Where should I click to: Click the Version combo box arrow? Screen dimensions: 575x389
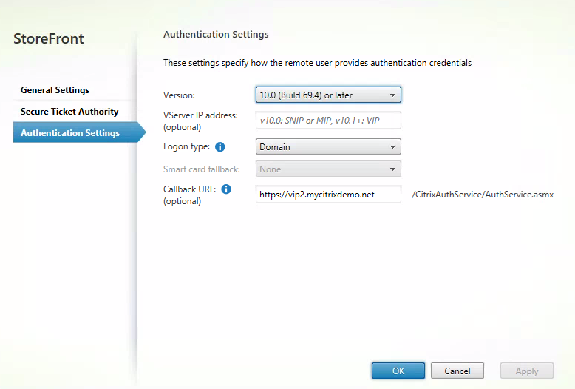(x=392, y=95)
